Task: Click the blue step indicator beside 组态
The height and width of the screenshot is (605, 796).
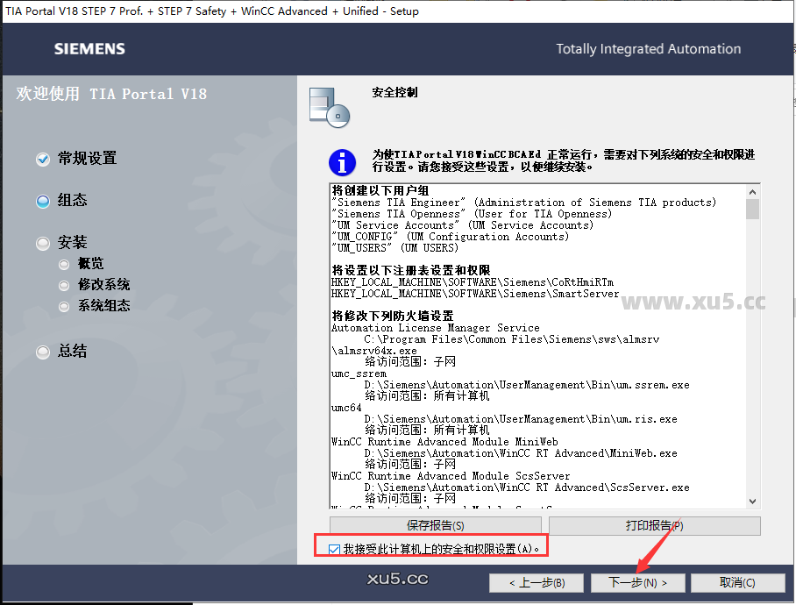Action: (x=42, y=201)
